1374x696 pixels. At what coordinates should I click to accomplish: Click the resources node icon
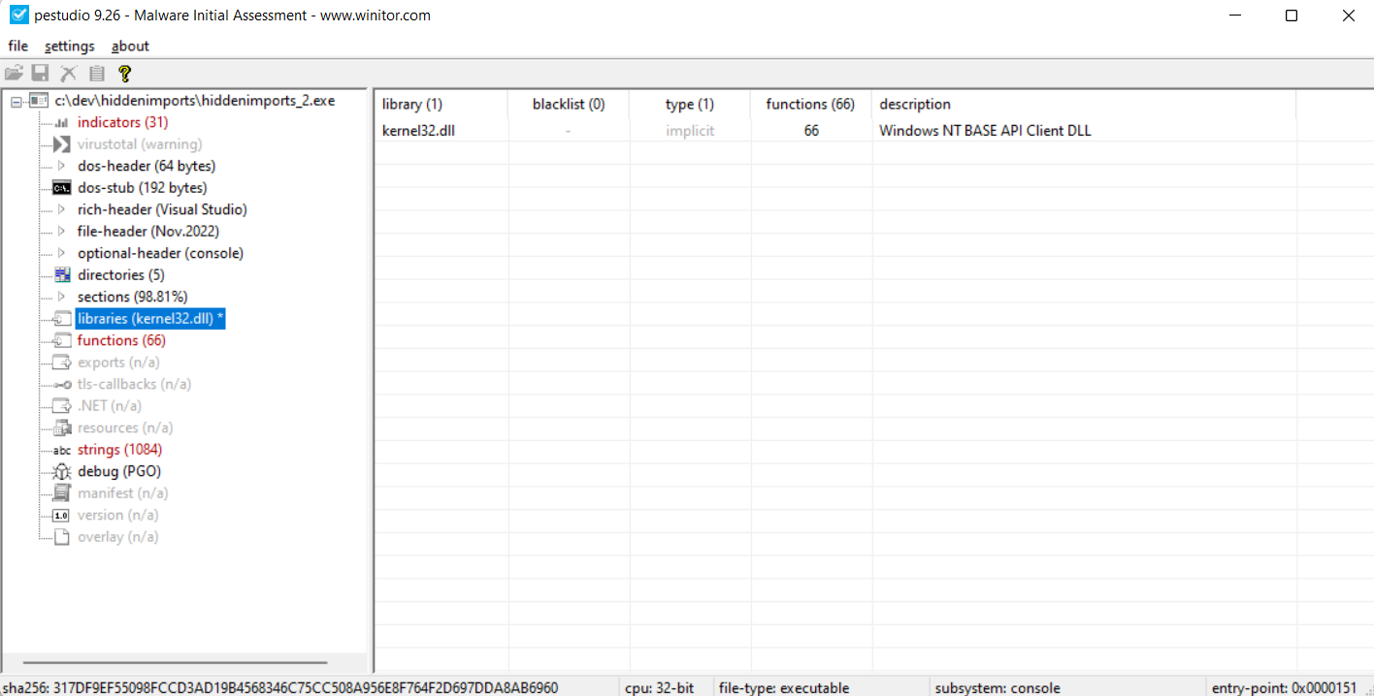click(x=61, y=427)
